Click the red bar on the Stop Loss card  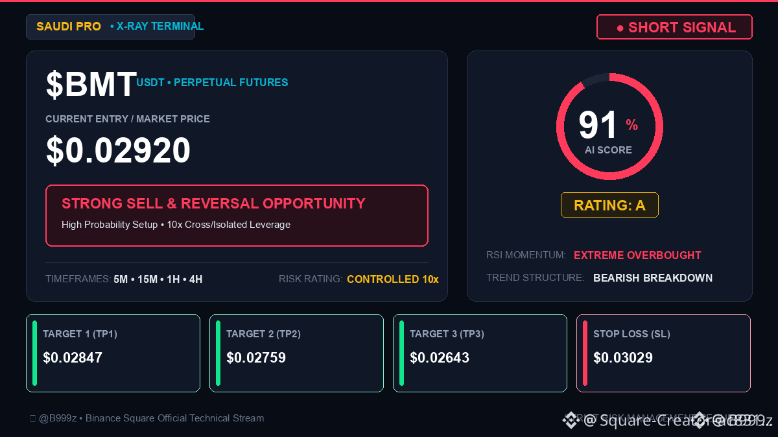pyautogui.click(x=585, y=353)
